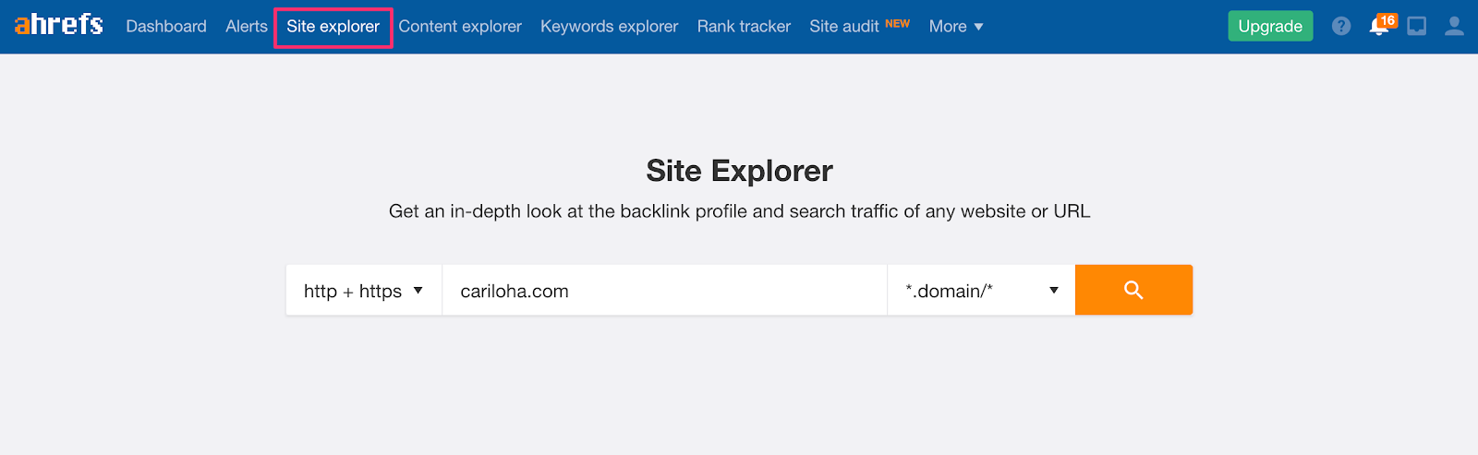
Task: Open the help question mark icon
Action: point(1341,27)
